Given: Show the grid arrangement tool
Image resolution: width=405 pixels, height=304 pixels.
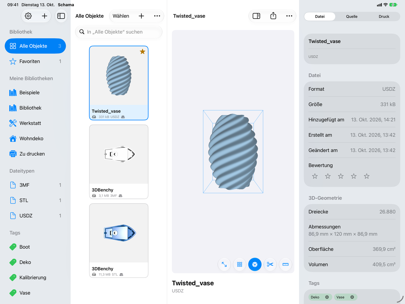Looking at the screenshot, I should click(240, 264).
